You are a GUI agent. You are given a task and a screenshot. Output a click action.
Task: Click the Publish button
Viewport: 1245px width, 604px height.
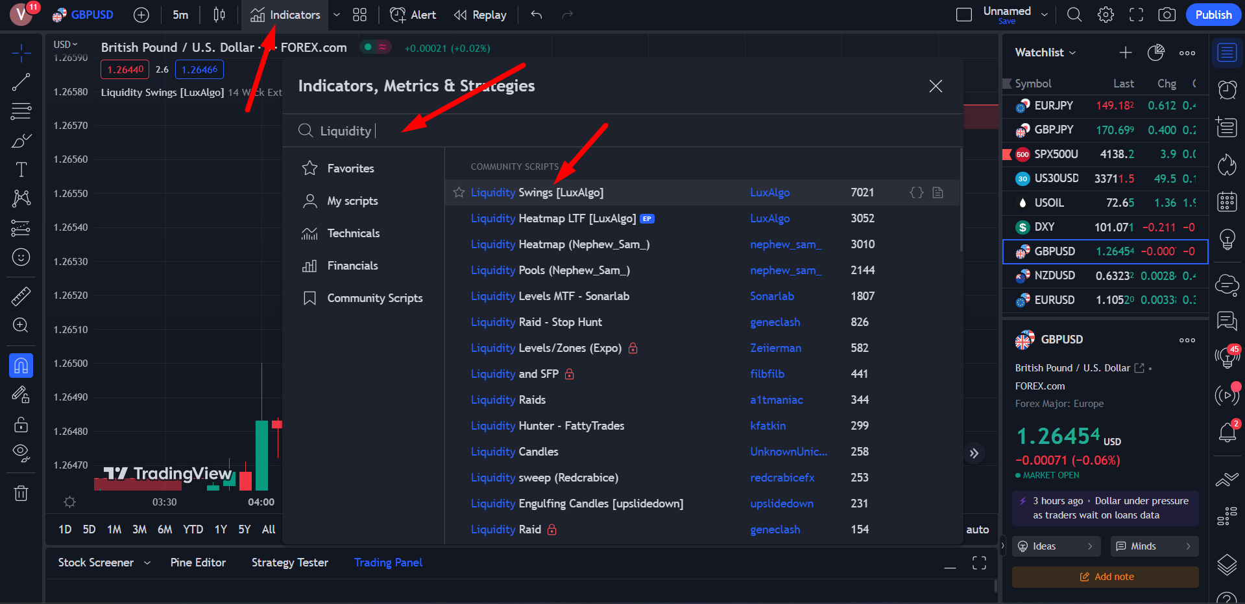1213,15
